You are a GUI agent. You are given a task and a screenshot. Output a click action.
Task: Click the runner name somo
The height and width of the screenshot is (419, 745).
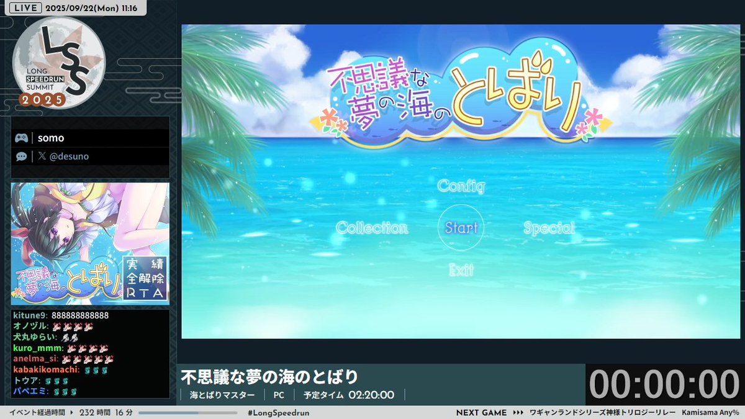[x=51, y=138]
